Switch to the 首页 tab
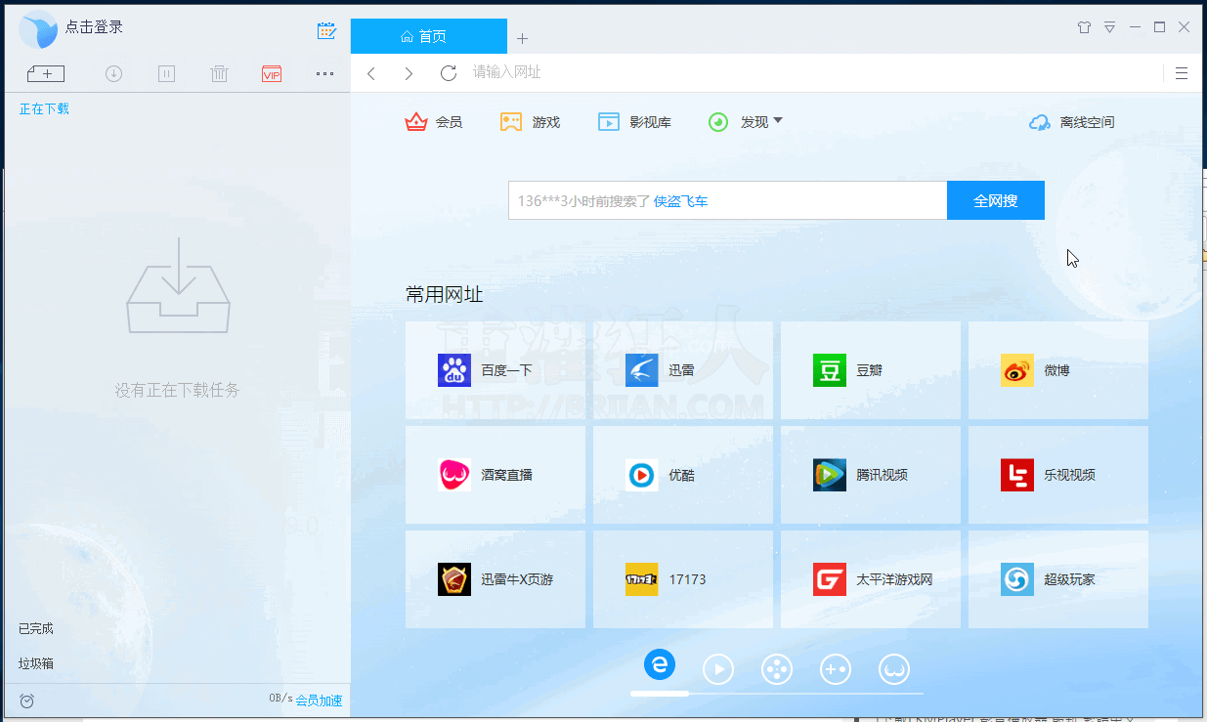1207x722 pixels. pos(429,36)
